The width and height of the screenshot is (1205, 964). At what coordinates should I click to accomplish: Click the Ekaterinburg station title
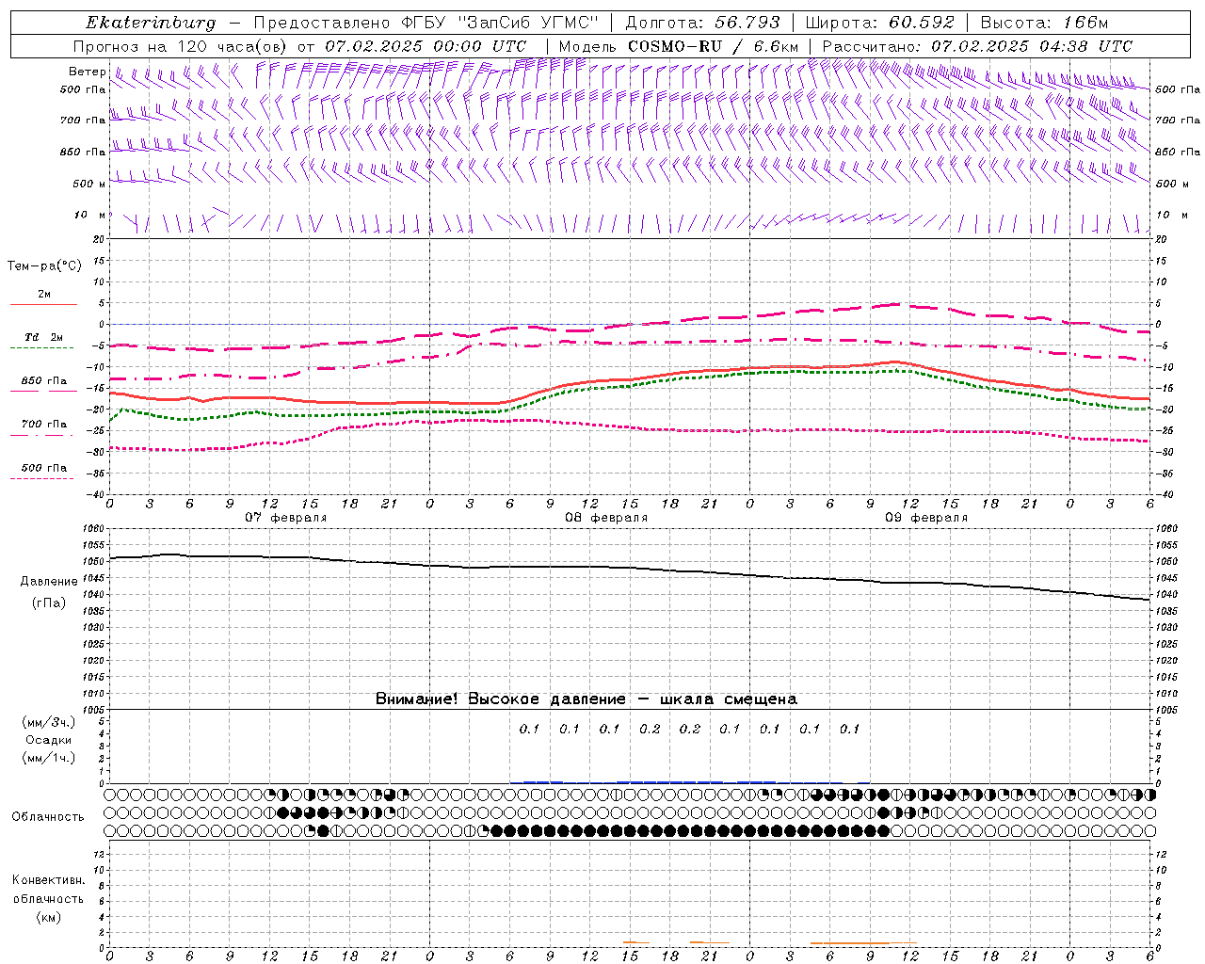point(151,23)
